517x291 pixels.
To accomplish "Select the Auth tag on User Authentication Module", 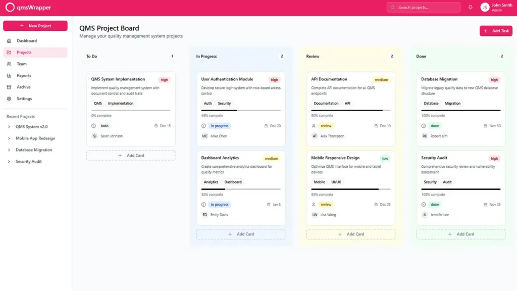I will (208, 104).
